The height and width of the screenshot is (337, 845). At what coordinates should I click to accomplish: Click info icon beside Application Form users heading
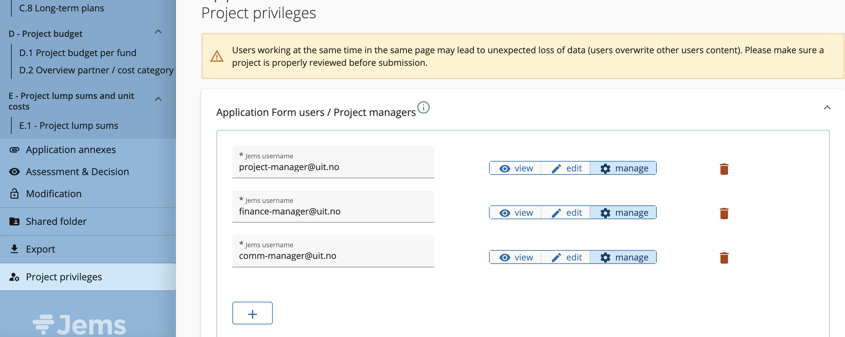423,107
